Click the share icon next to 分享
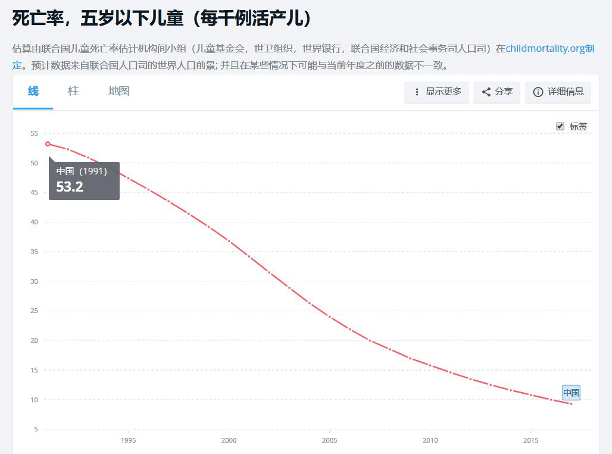612x454 pixels. [x=486, y=92]
